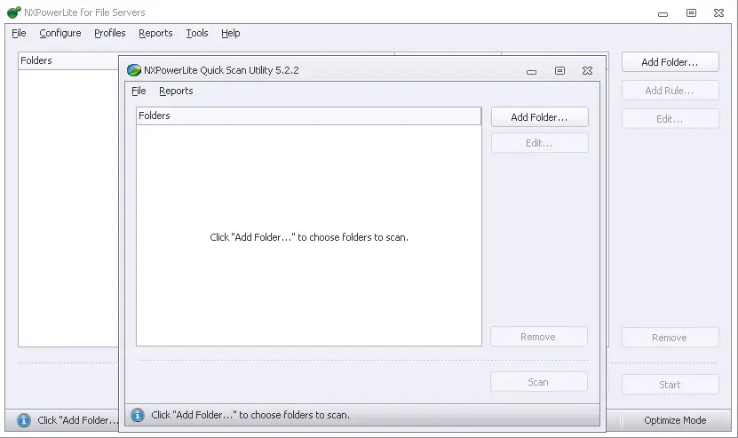Click Edit button in Quick Scan Utility
This screenshot has height=438, width=738.
coord(539,143)
